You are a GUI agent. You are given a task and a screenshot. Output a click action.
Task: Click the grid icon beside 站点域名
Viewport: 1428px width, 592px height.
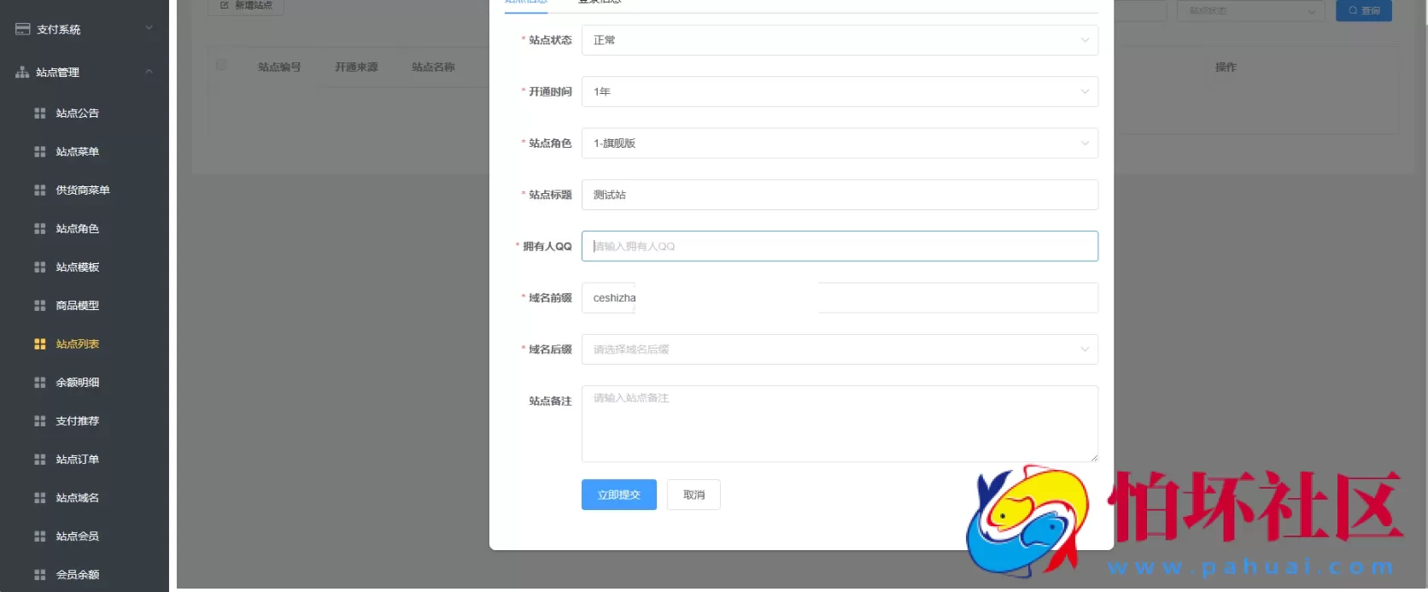[39, 497]
